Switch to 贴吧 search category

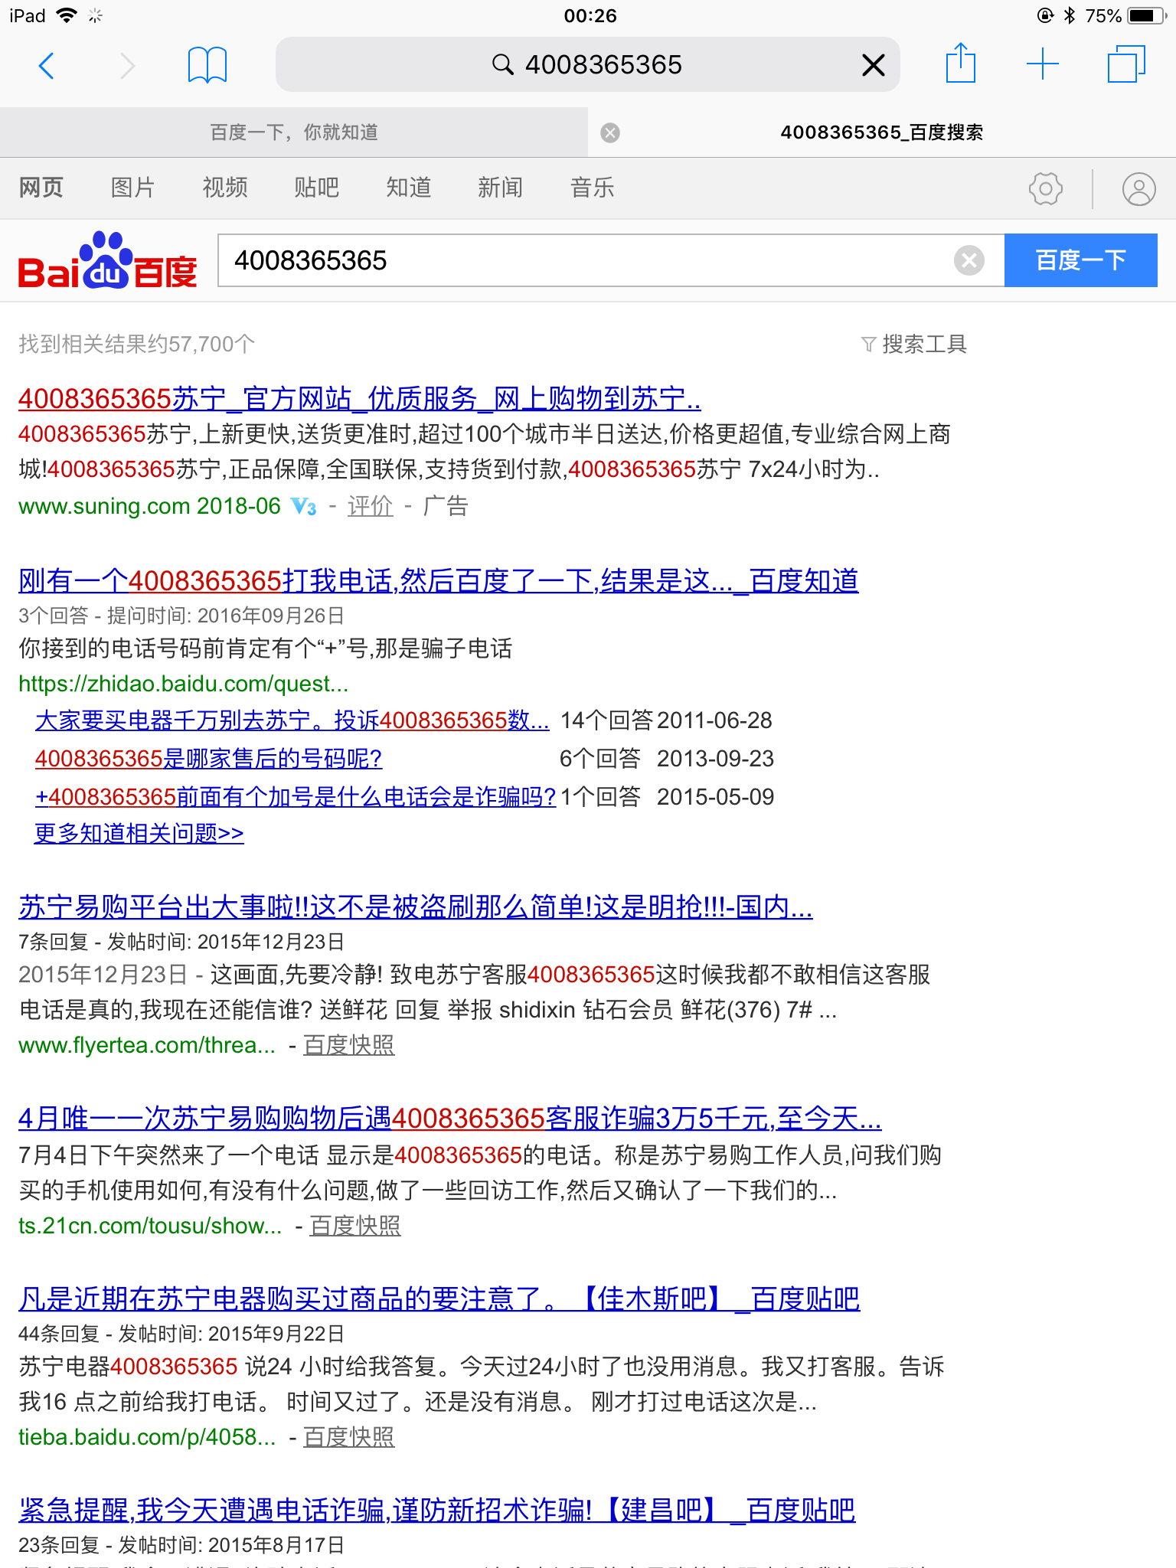pyautogui.click(x=317, y=188)
